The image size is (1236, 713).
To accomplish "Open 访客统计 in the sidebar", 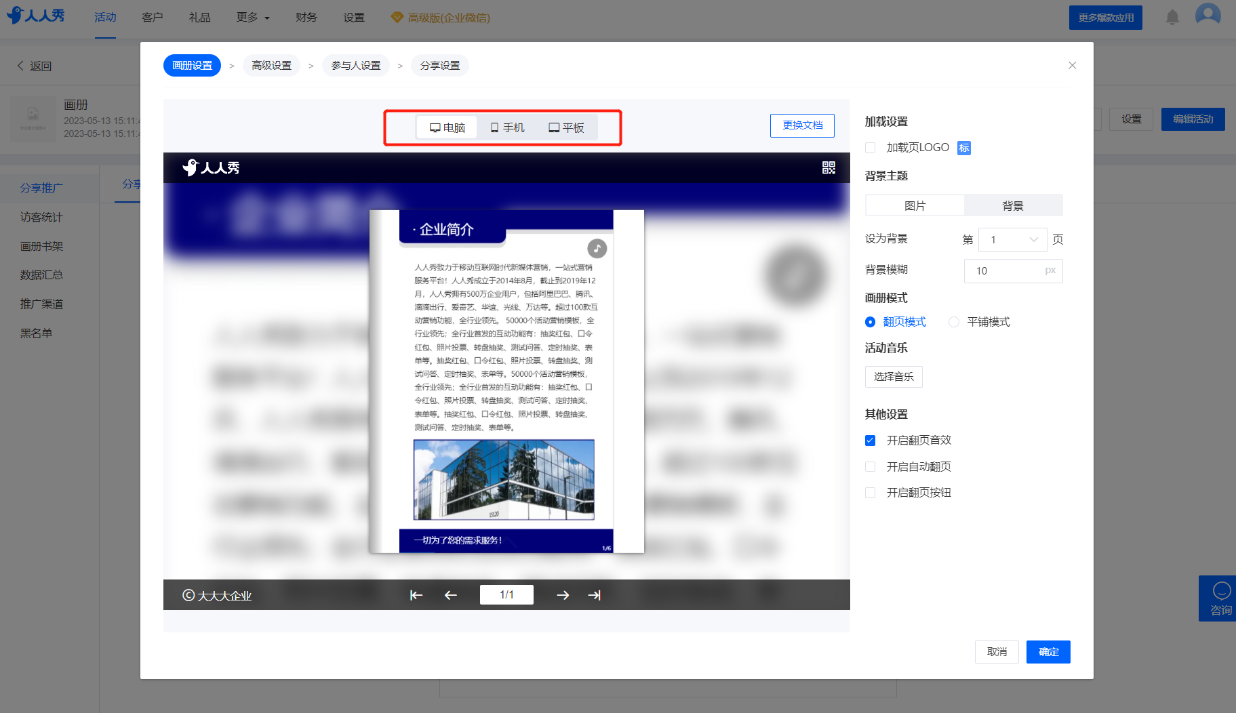I will click(41, 218).
